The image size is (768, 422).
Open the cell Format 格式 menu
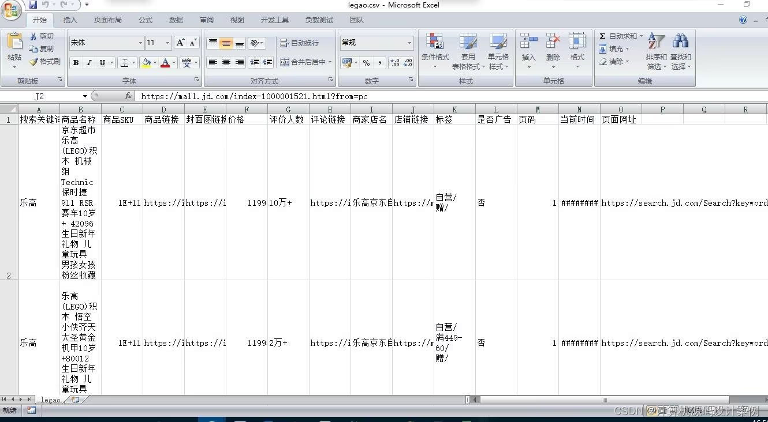[577, 51]
